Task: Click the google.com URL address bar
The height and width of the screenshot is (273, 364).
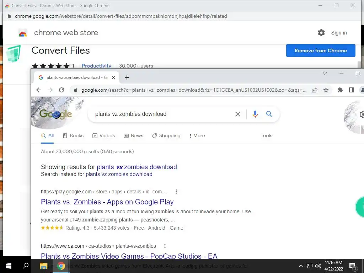Action: click(x=194, y=90)
